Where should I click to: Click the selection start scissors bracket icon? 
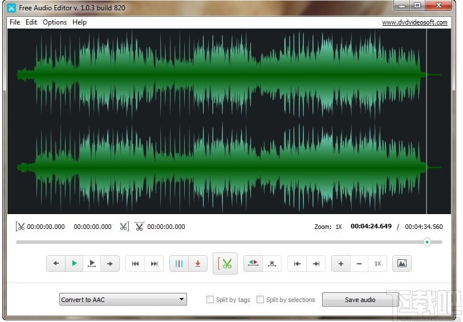point(20,227)
